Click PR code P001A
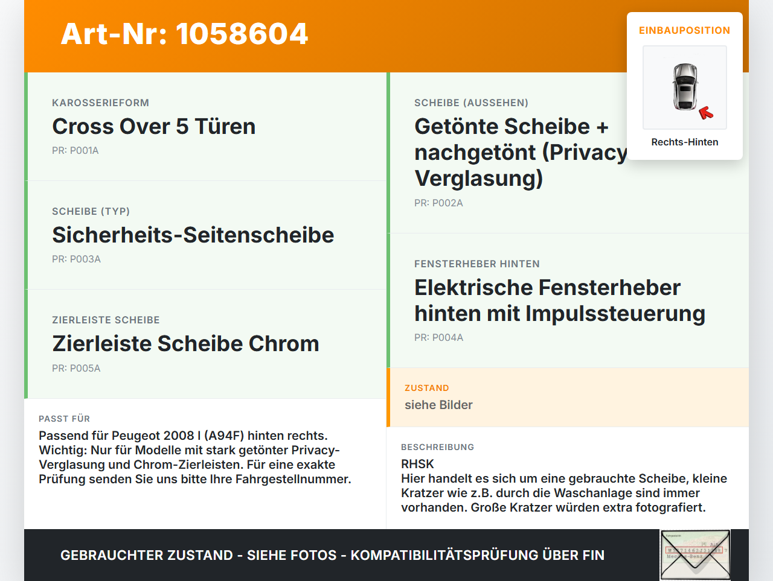The width and height of the screenshot is (773, 581). [75, 151]
